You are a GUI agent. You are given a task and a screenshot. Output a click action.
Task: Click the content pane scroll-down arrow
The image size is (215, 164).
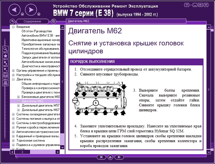pyautogui.click(x=208, y=152)
